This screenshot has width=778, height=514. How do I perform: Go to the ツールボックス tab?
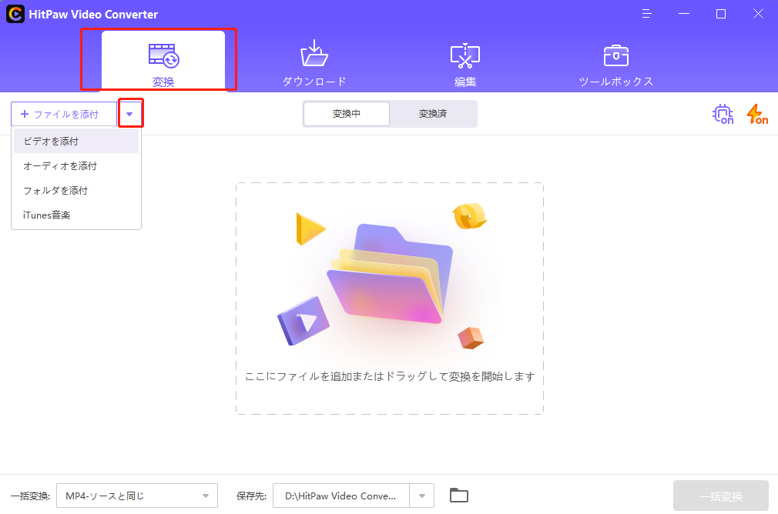point(615,66)
